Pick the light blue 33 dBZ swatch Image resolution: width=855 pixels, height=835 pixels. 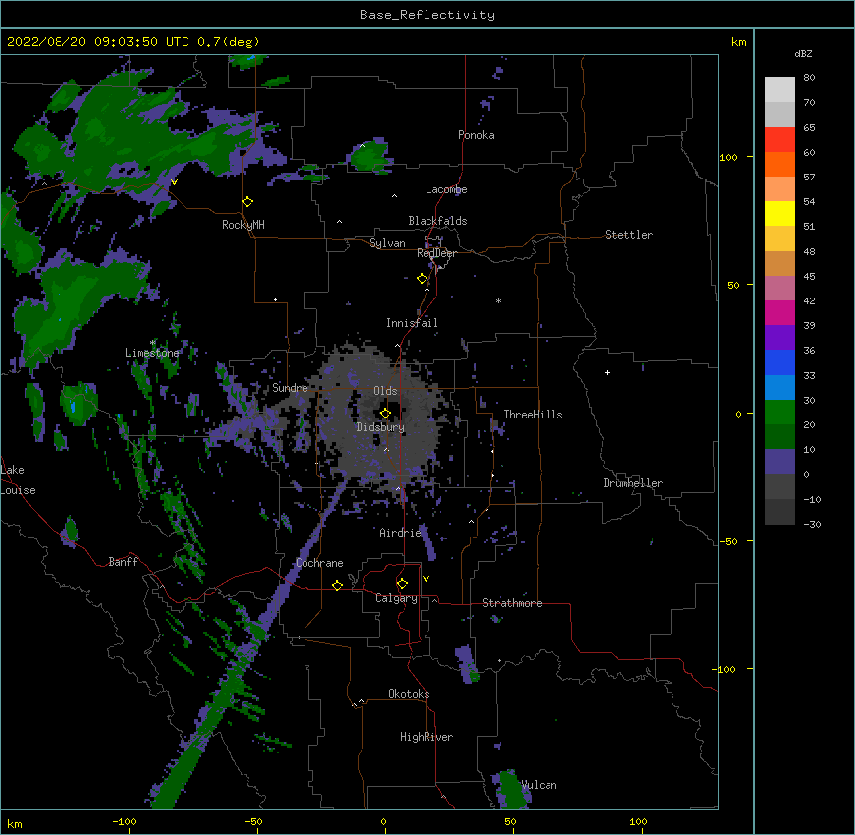point(780,387)
